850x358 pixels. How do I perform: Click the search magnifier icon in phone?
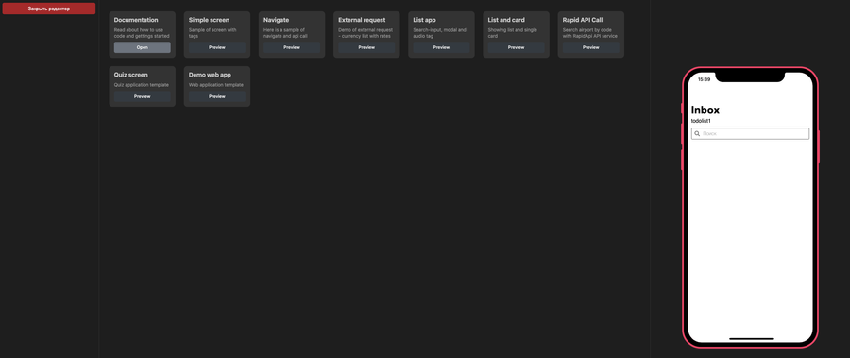tap(697, 133)
